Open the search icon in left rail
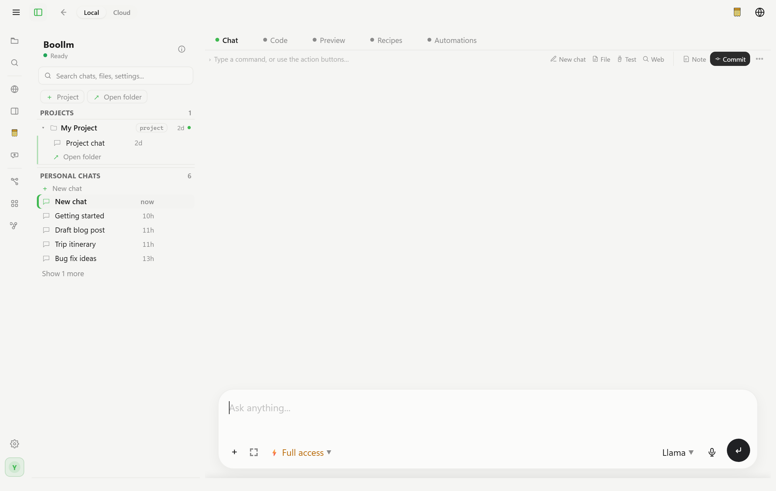The height and width of the screenshot is (491, 776). click(15, 63)
